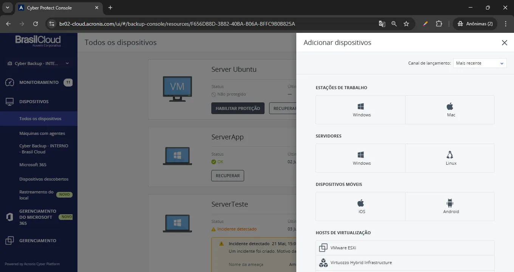
Task: Click the BrasilCloud logo
Action: pos(38,41)
